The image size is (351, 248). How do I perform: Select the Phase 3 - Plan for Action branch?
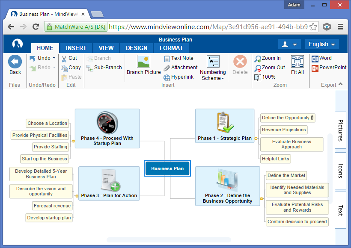[109, 183]
